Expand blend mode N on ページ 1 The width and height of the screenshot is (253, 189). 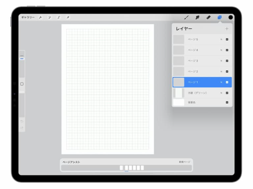point(221,82)
